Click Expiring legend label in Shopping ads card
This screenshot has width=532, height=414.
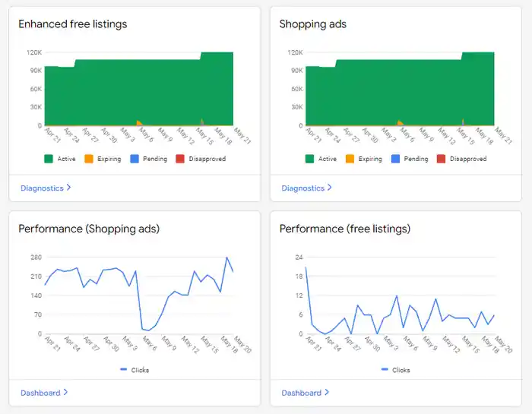click(x=370, y=159)
